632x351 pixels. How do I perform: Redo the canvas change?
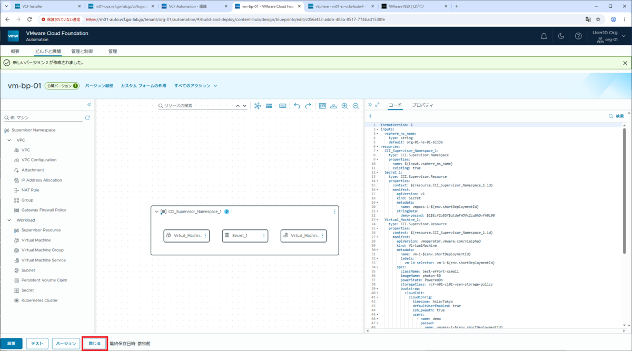[x=308, y=106]
